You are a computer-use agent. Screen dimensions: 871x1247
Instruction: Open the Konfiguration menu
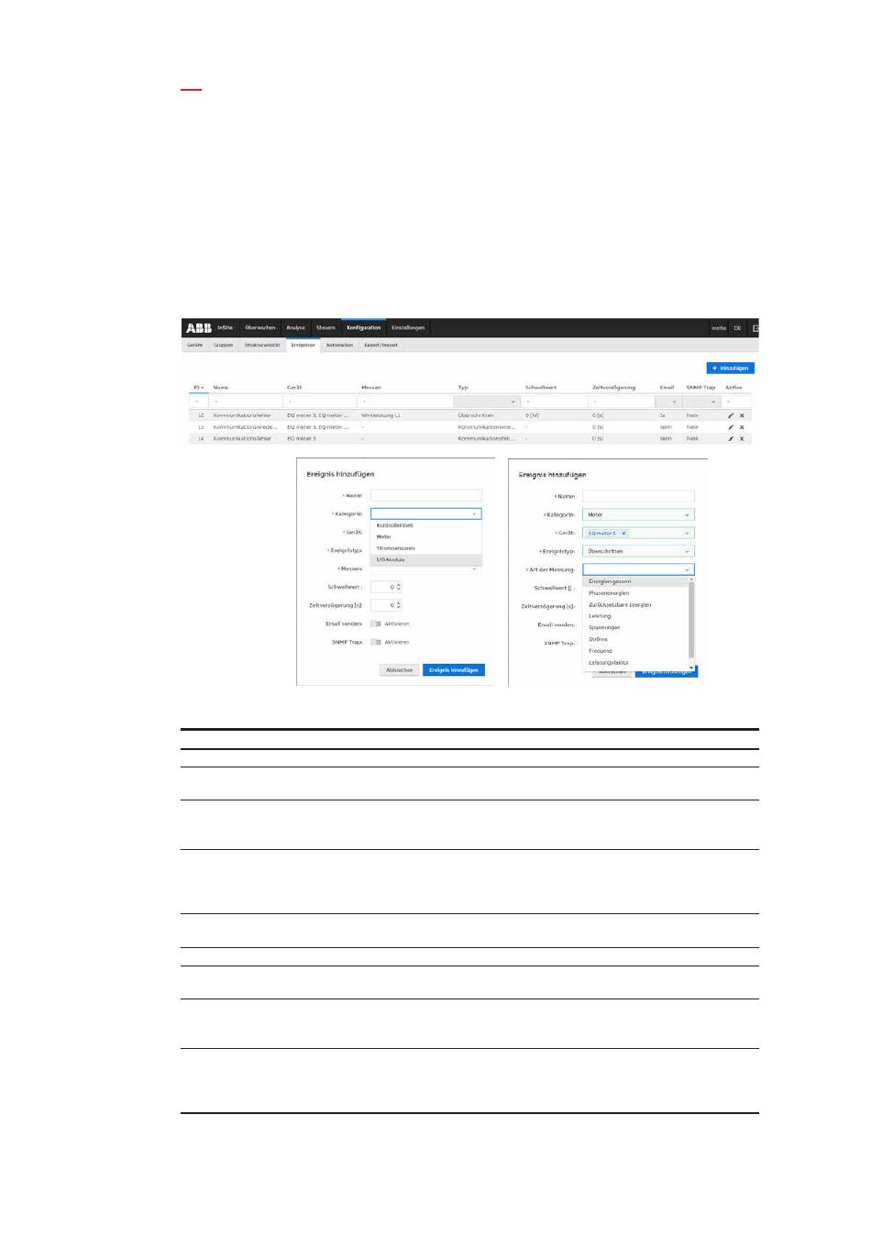[x=363, y=327]
